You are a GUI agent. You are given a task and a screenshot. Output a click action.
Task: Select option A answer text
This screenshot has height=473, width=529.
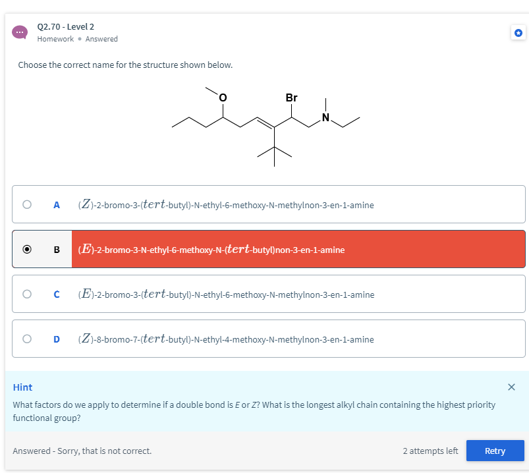click(x=227, y=204)
